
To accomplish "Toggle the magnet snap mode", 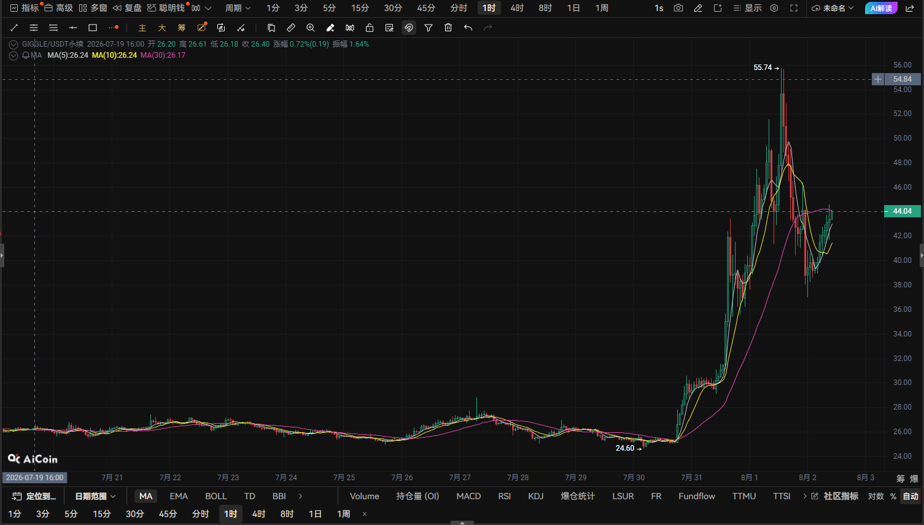I will pyautogui.click(x=409, y=28).
